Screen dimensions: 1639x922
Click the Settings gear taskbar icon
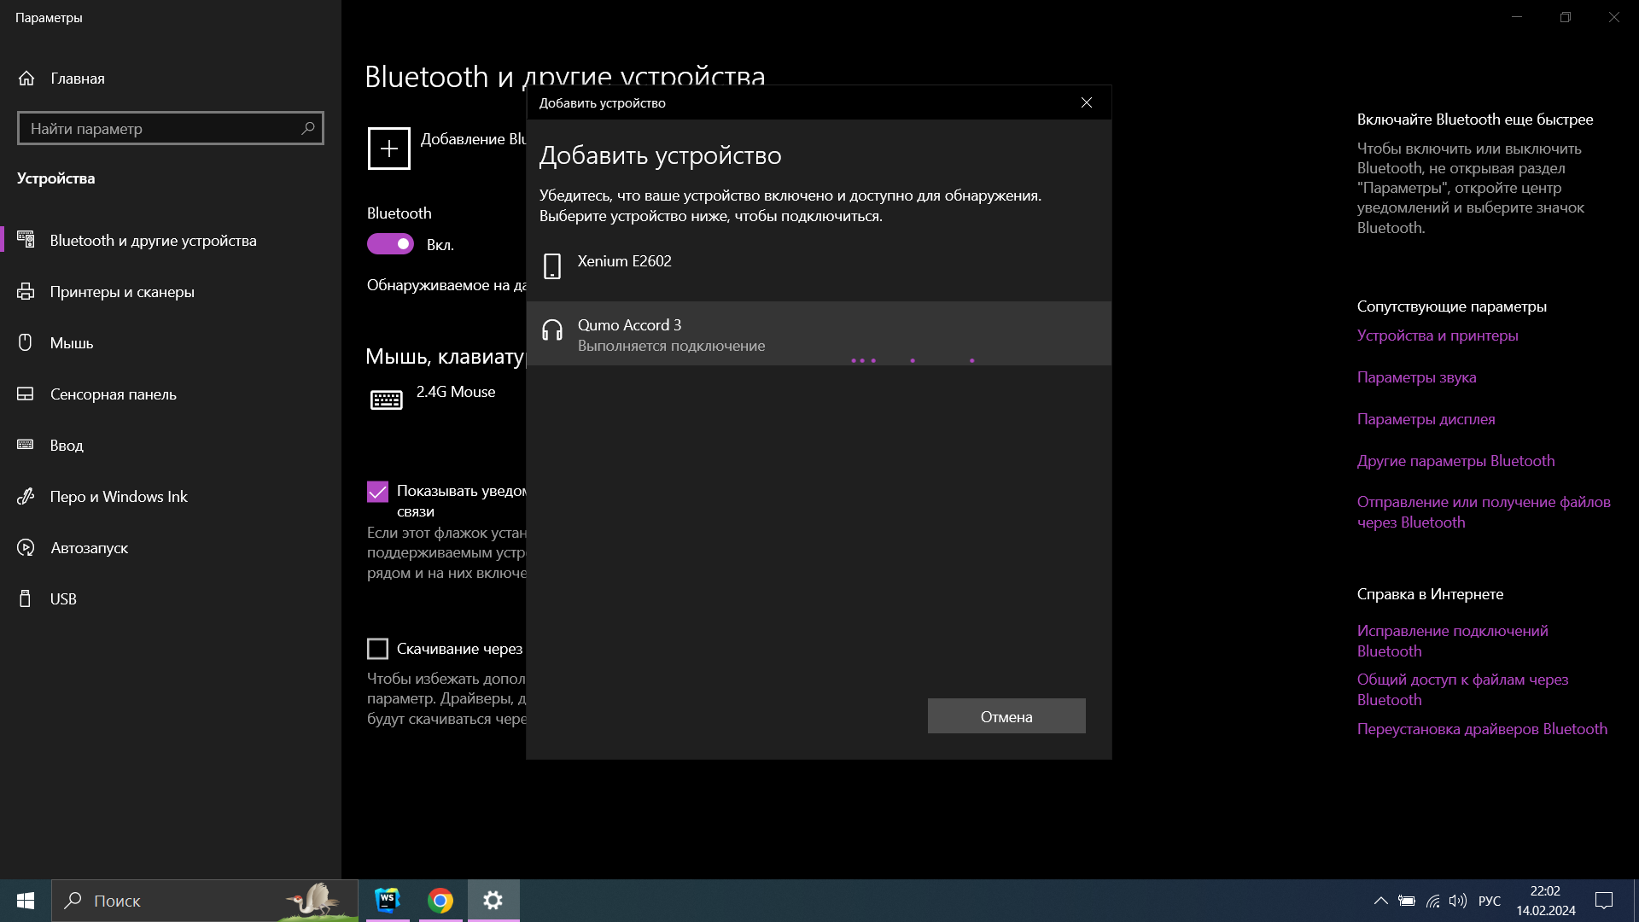[493, 901]
